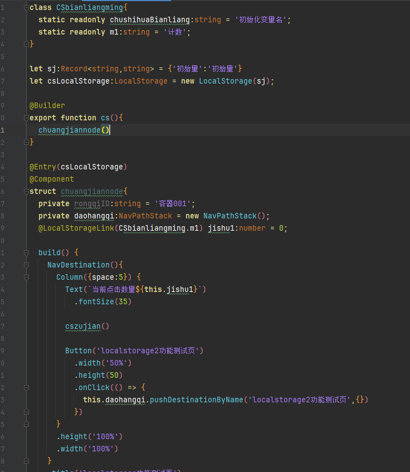This screenshot has width=410, height=472.
Task: Fold the struct chuangjiannode block
Action: click(26, 192)
